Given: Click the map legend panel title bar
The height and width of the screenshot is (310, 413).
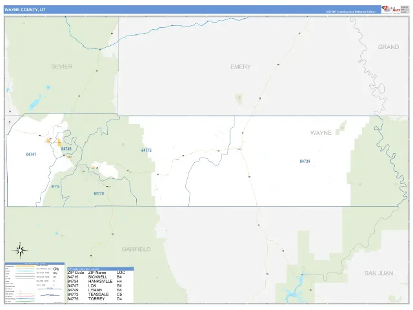Looking at the screenshot, I should tap(34, 263).
